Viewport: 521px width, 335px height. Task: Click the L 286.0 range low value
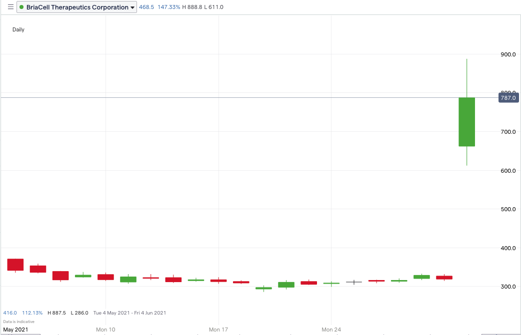[79, 313]
